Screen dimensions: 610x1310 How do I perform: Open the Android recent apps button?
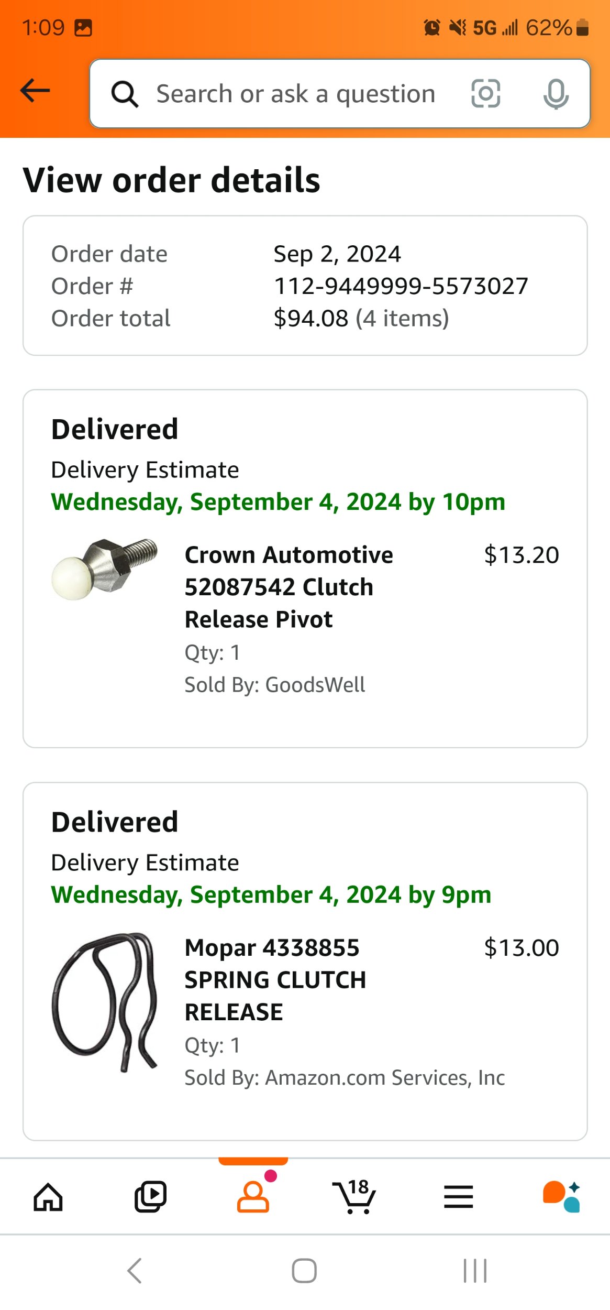tap(475, 1271)
